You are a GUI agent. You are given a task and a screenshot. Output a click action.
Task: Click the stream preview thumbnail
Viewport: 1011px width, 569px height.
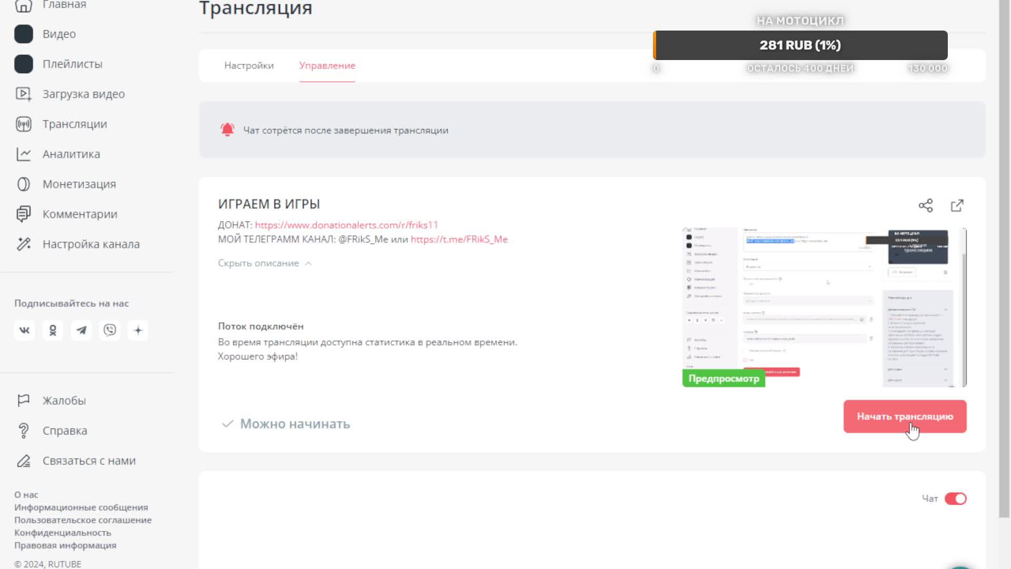[x=824, y=307]
